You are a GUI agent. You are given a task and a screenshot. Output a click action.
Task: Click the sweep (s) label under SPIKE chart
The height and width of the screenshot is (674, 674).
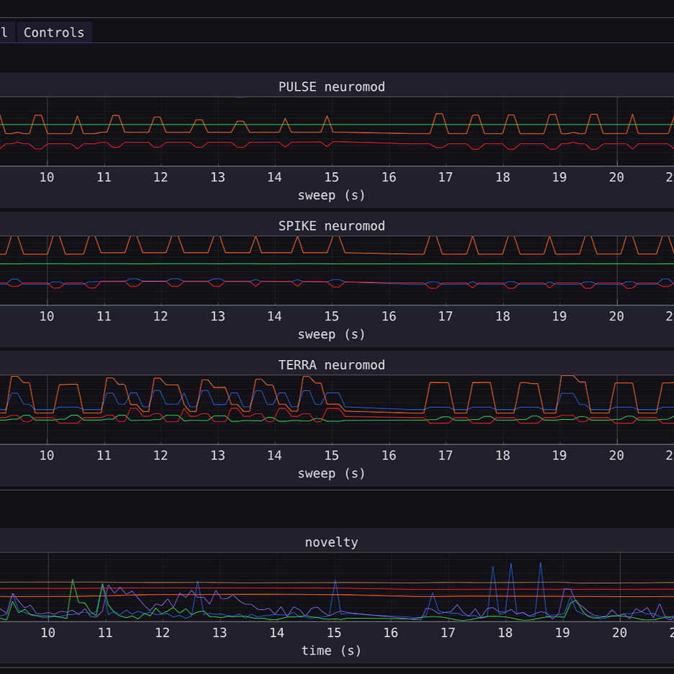pyautogui.click(x=331, y=334)
